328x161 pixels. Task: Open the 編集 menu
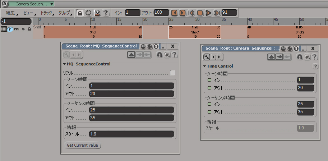[11, 13]
